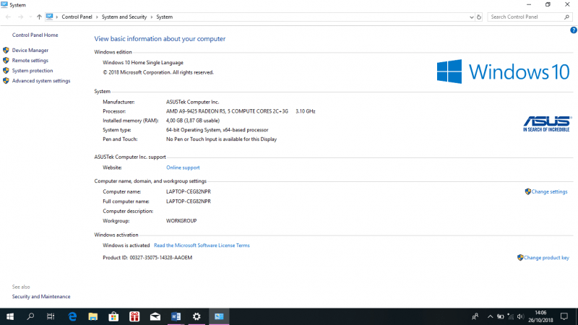This screenshot has height=325, width=578.
Task: Open Online support website link
Action: tap(183, 168)
